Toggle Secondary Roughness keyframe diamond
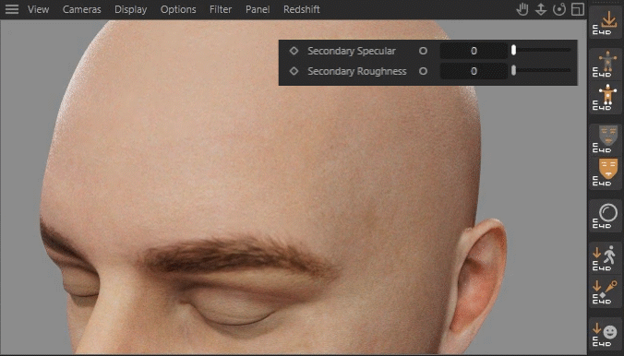This screenshot has height=356, width=624. 294,71
